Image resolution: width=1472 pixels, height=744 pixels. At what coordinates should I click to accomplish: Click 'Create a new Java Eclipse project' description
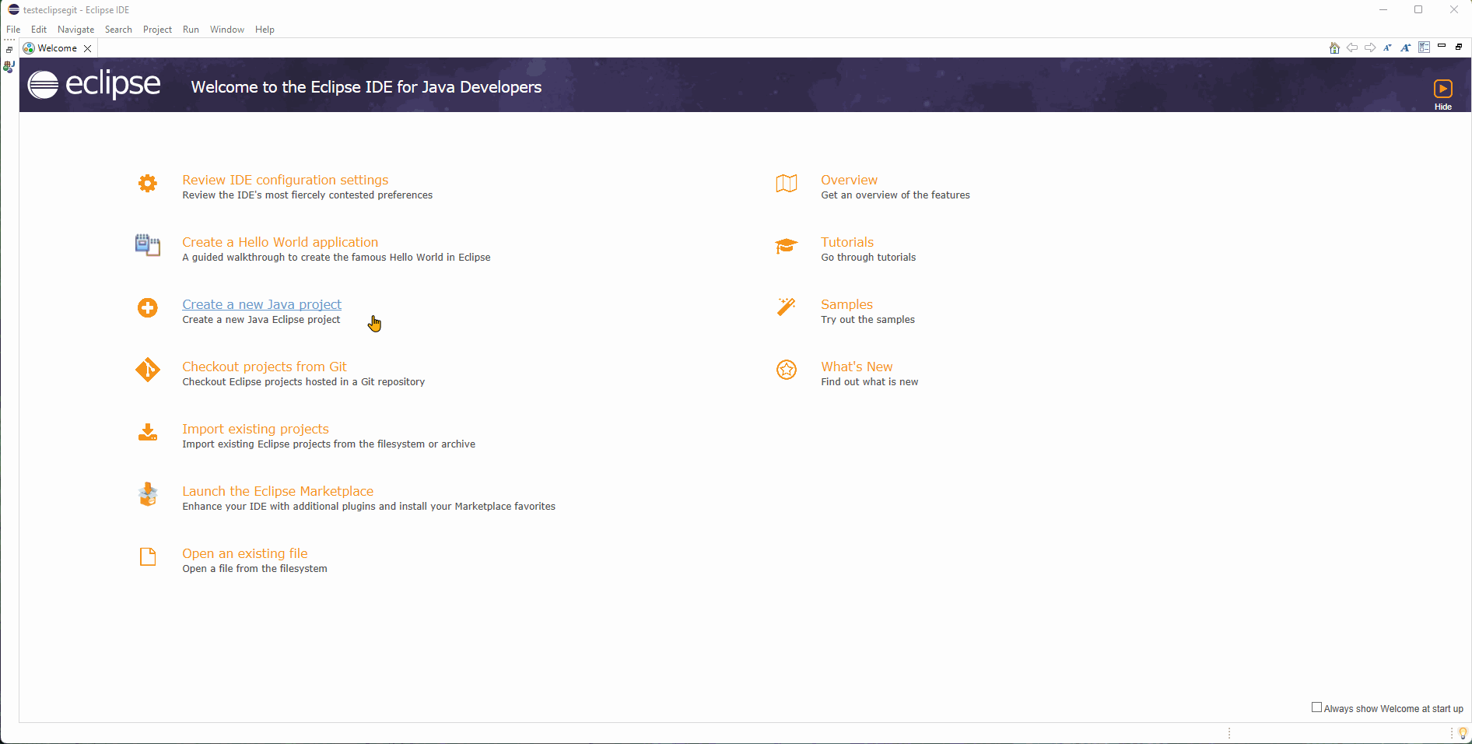point(261,320)
